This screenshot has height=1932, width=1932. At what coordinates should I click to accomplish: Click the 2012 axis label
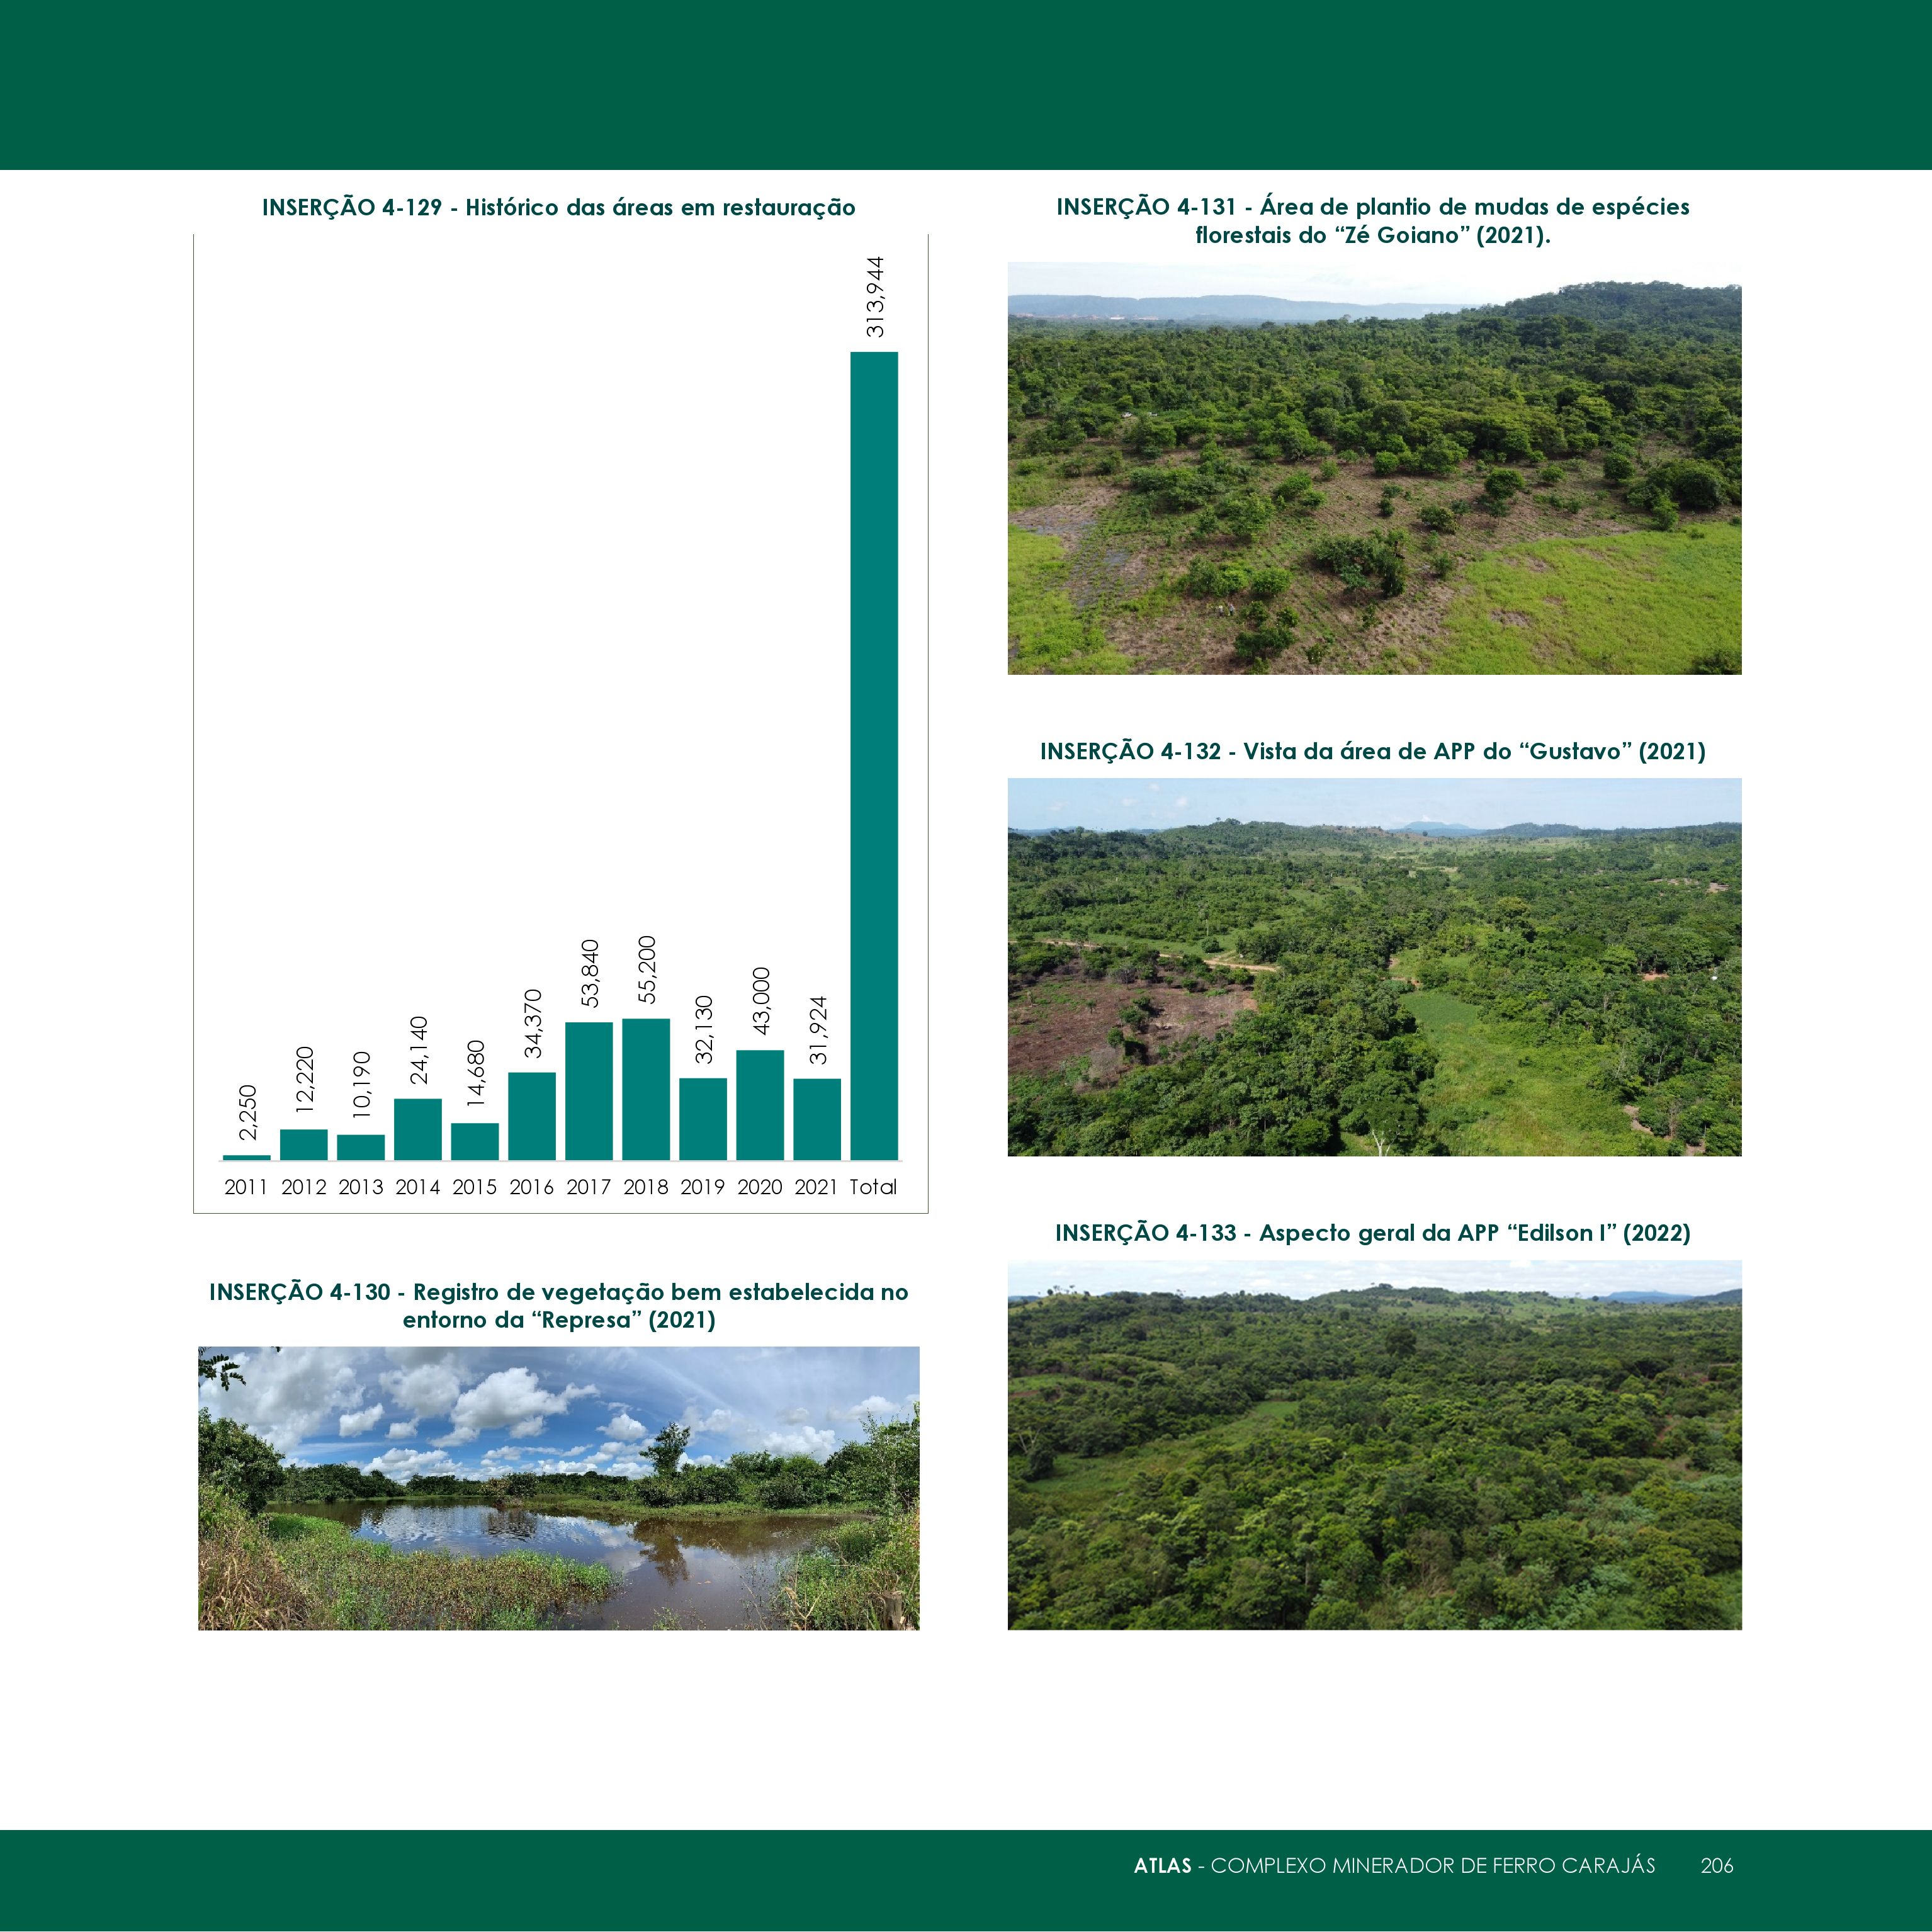(304, 1187)
